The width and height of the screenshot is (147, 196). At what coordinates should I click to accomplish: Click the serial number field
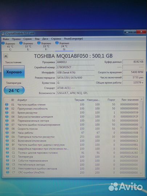[x=75, y=67]
